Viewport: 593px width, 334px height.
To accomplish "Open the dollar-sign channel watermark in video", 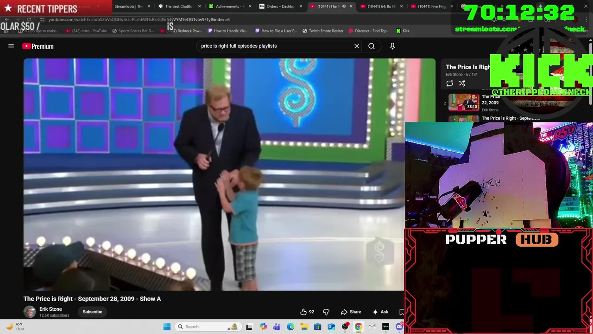I will (x=379, y=252).
